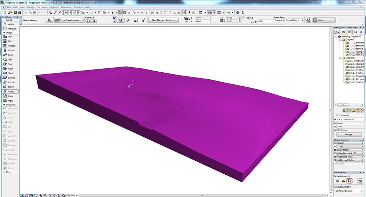Collapse the Chapter02 folder in Navigator

340,58
